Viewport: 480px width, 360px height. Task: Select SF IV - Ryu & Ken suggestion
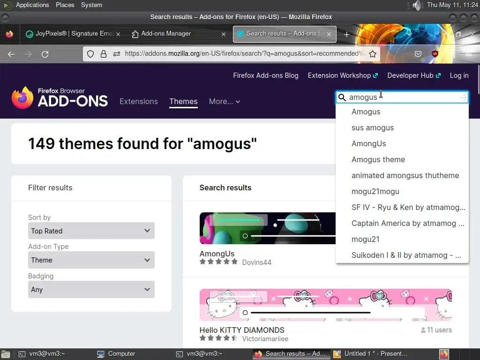(402, 207)
